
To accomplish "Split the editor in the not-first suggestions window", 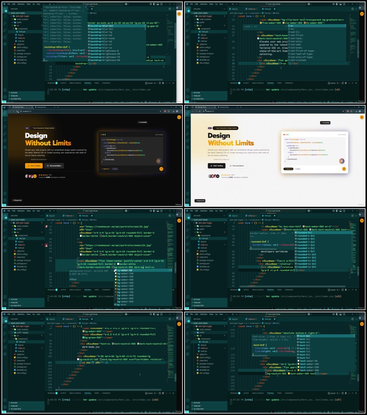I will [352, 9].
